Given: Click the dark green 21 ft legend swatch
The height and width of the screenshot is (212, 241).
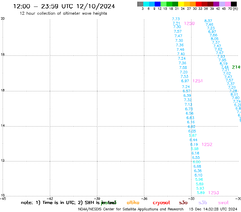Looking at the screenshot, I should [175, 4].
